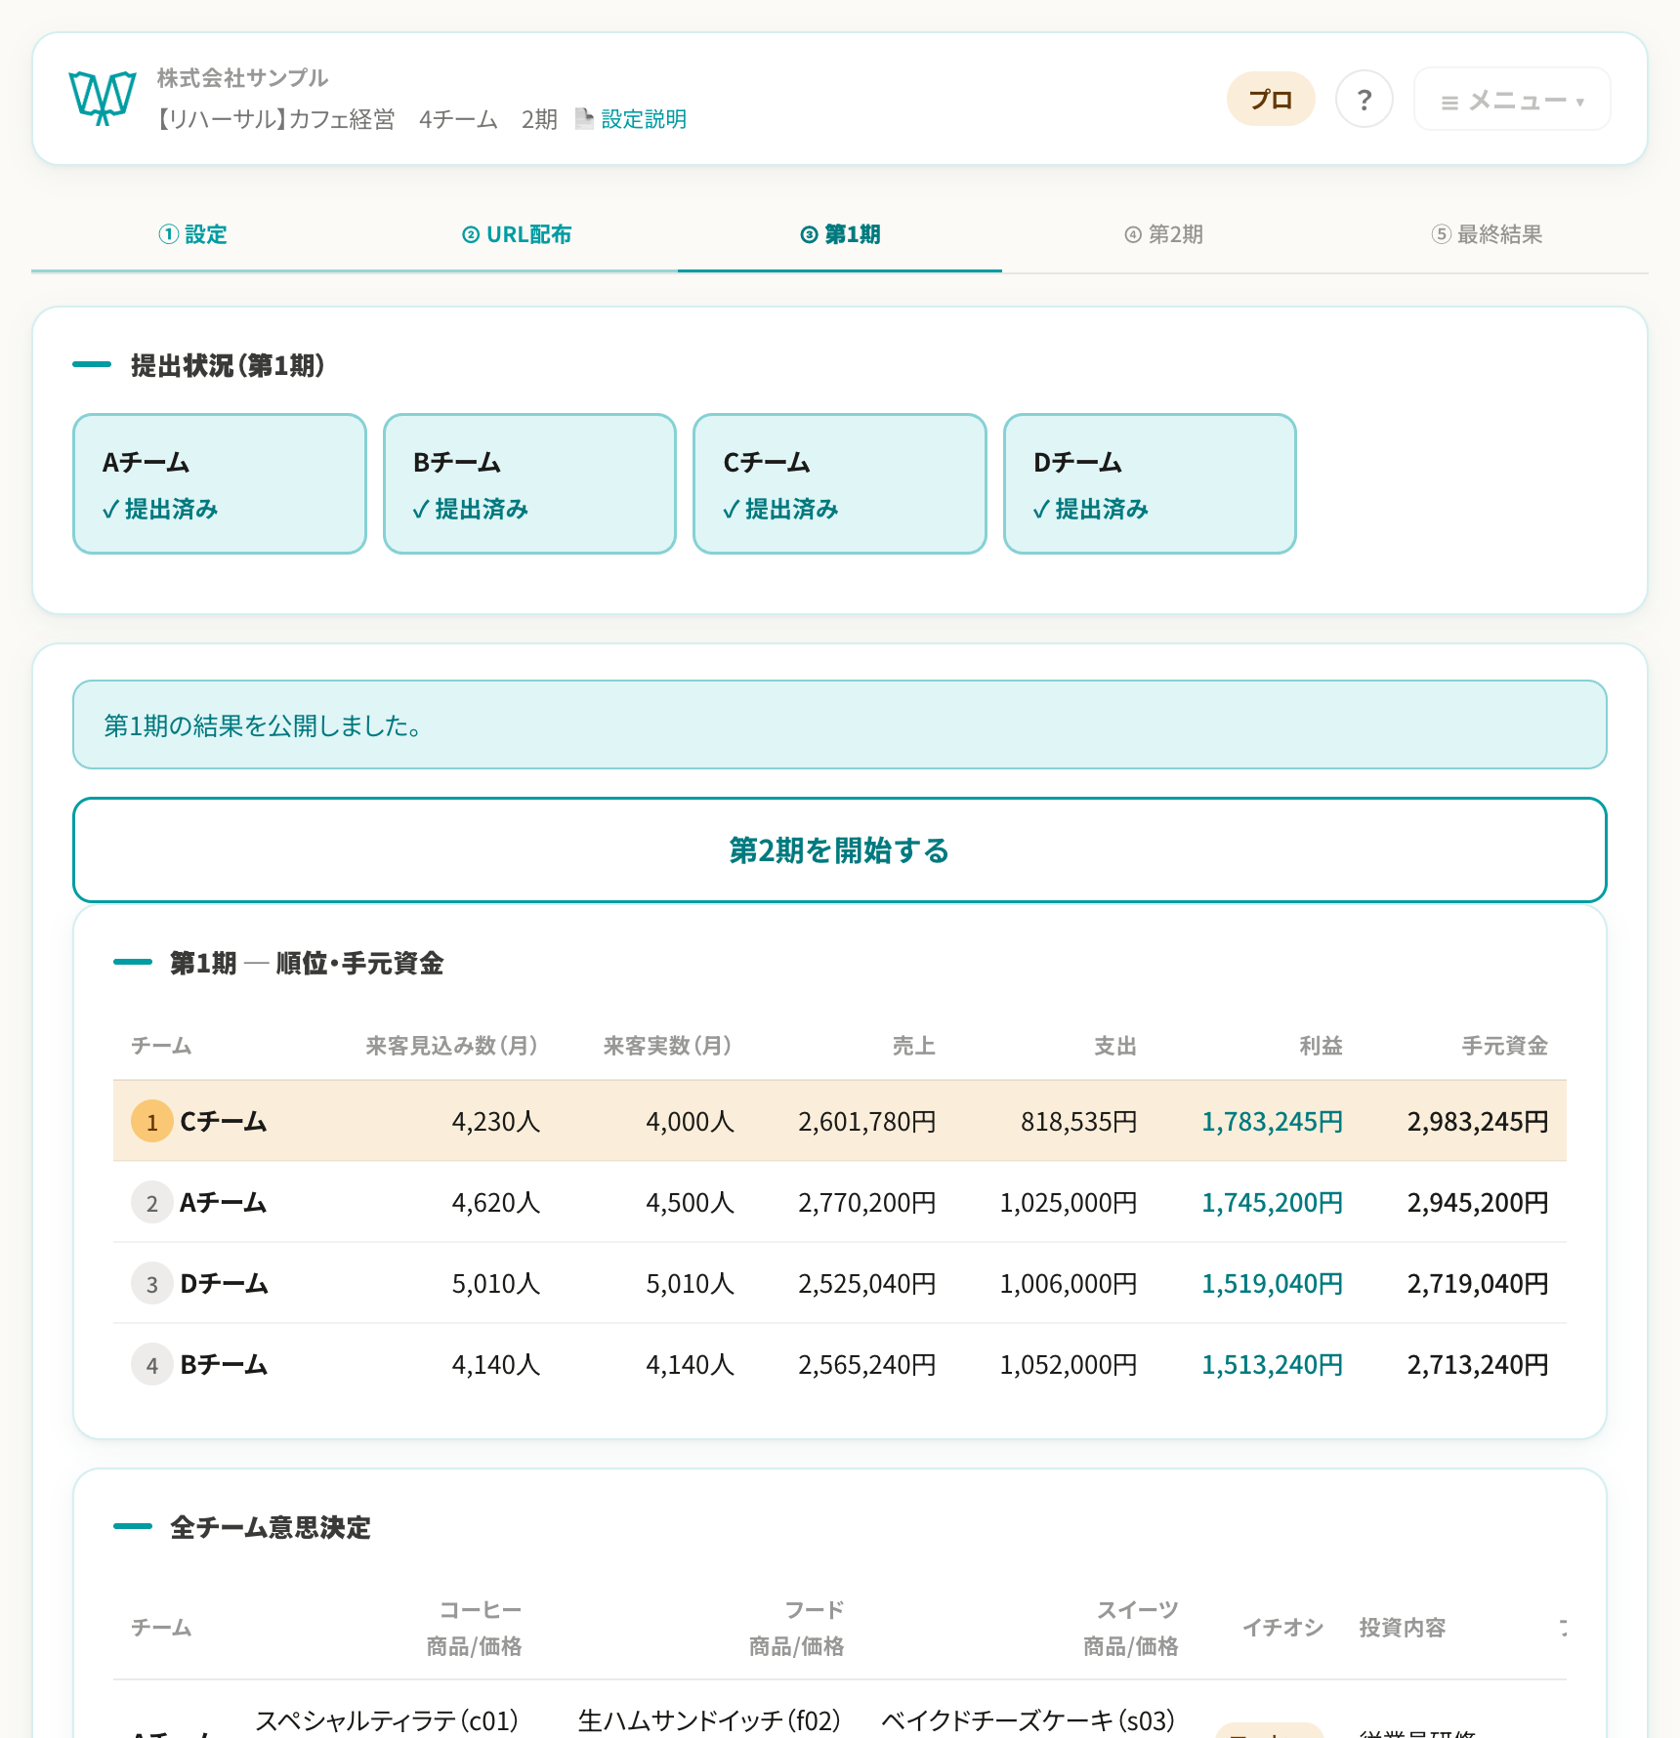This screenshot has width=1680, height=1738.
Task: Click Aチーム name in ranking table
Action: click(224, 1202)
